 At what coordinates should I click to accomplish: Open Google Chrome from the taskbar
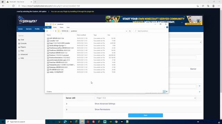[x=116, y=122]
